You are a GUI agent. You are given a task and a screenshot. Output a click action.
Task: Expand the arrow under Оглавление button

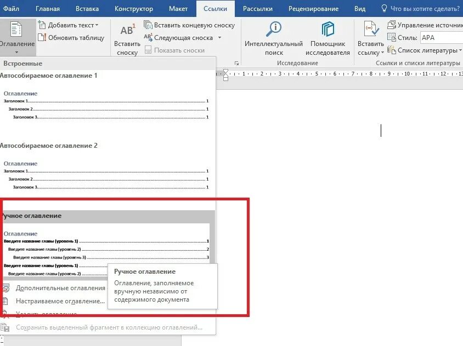(17, 52)
